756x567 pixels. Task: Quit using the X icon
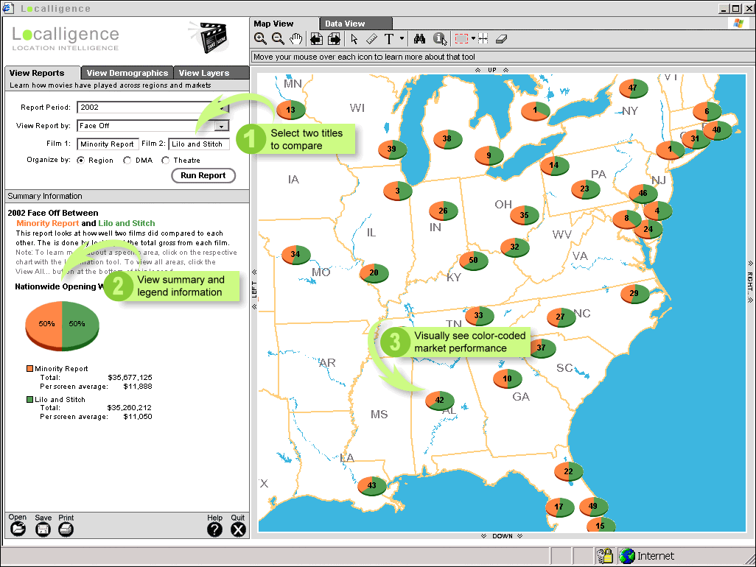pyautogui.click(x=238, y=529)
